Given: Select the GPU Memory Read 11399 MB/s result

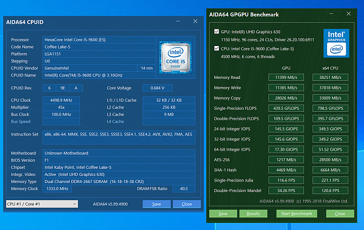Looking at the screenshot, I should tap(286, 77).
